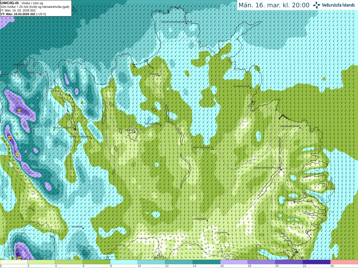Click the Möðrudalsöræfi II label

pyautogui.click(x=202, y=147)
